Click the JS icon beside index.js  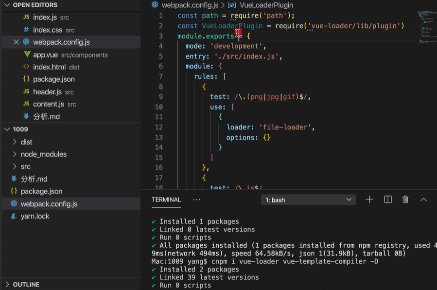[x=26, y=17]
